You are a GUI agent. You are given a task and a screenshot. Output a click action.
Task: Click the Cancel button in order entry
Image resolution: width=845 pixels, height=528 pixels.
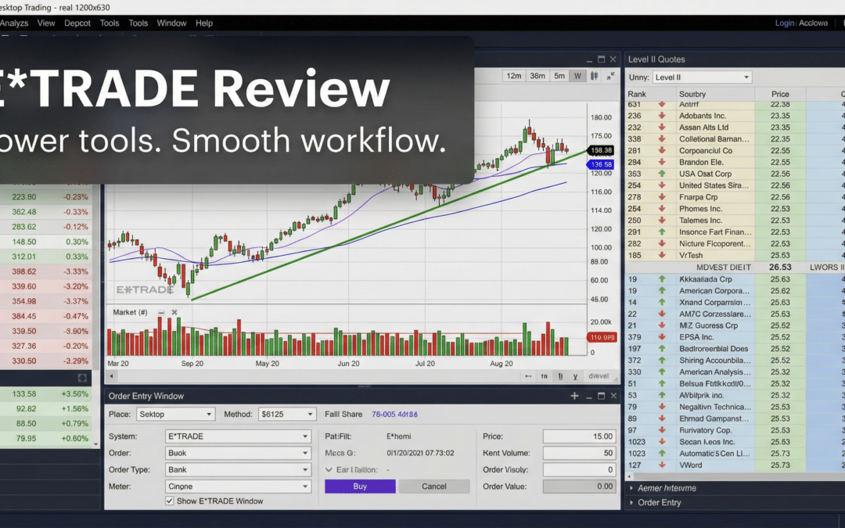[433, 486]
